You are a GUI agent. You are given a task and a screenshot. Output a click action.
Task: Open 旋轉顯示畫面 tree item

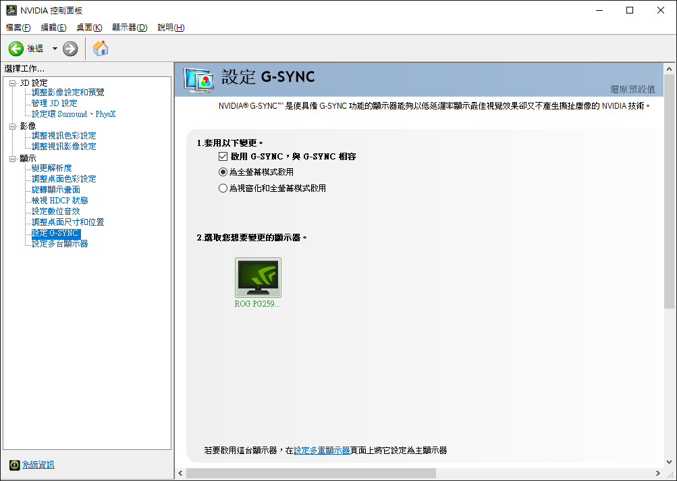(56, 189)
